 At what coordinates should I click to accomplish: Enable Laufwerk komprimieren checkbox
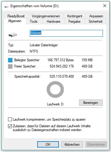click(10, 119)
